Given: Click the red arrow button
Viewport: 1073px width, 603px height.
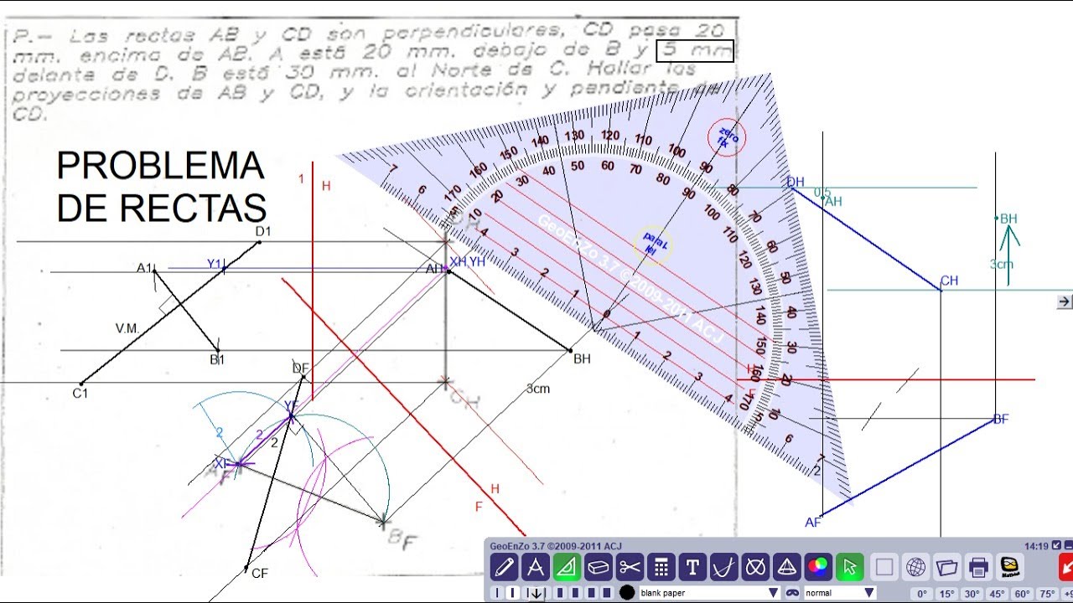Looking at the screenshot, I should (1066, 567).
